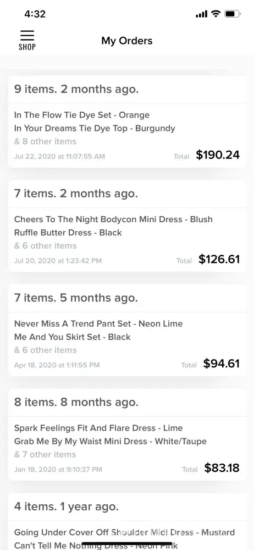
Task: Open the $126.61 order from Jul 20
Action: (127, 226)
